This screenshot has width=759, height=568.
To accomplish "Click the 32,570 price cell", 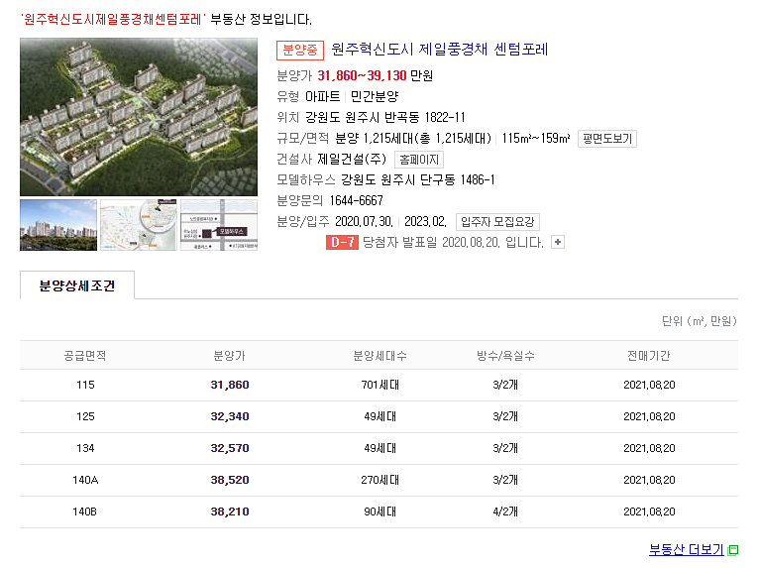I will (230, 448).
